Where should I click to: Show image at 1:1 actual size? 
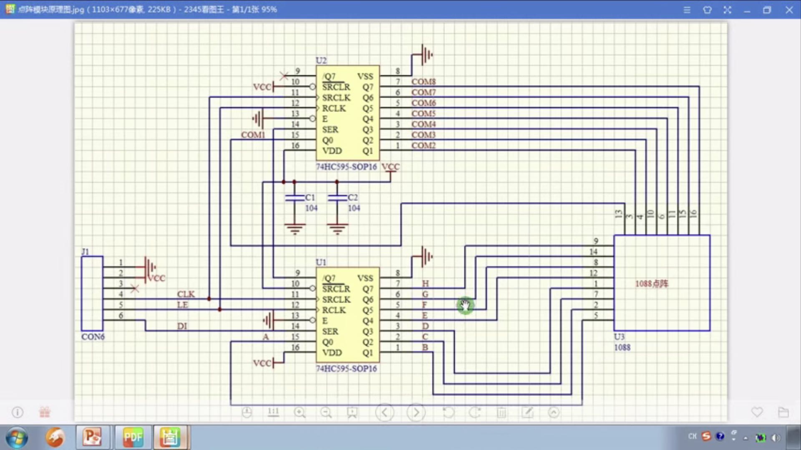(x=273, y=412)
